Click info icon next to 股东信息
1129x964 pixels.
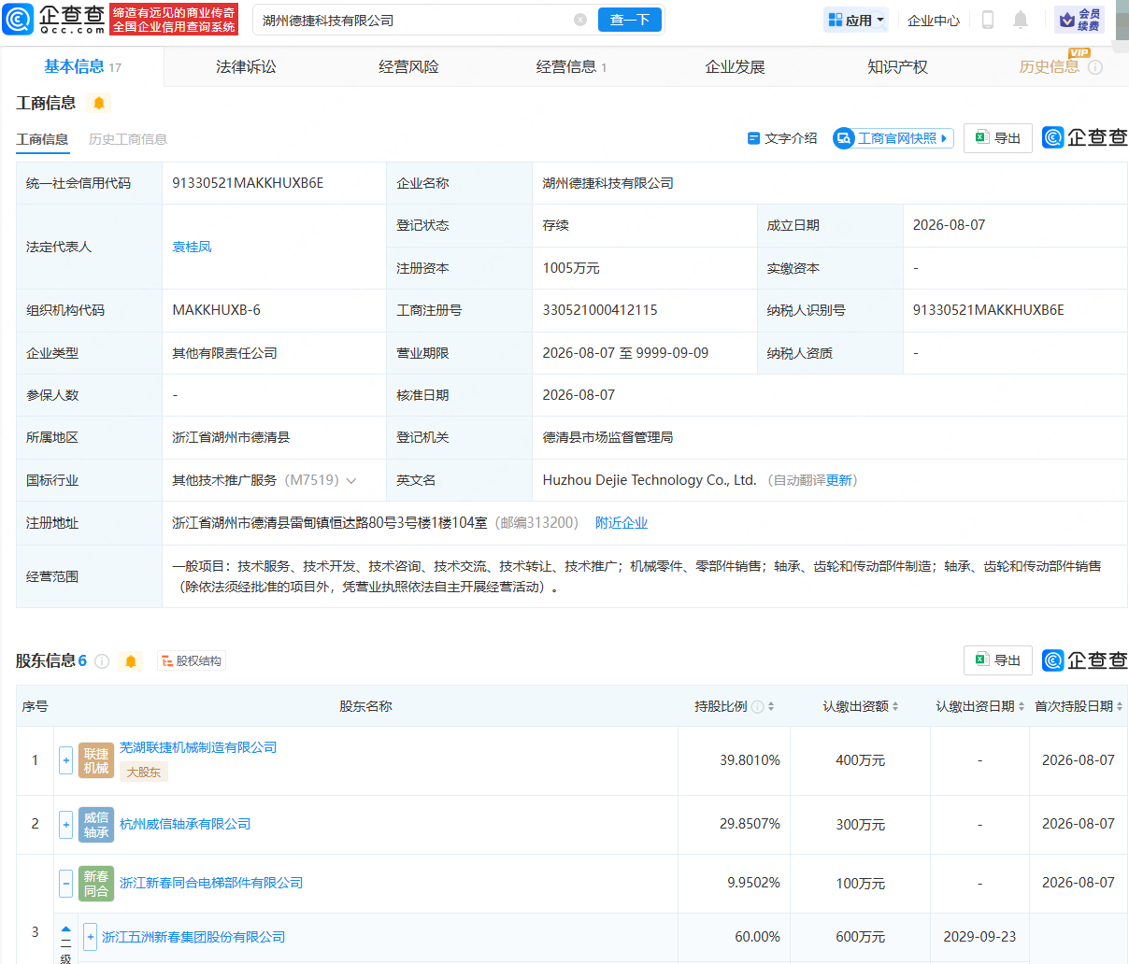(x=102, y=661)
